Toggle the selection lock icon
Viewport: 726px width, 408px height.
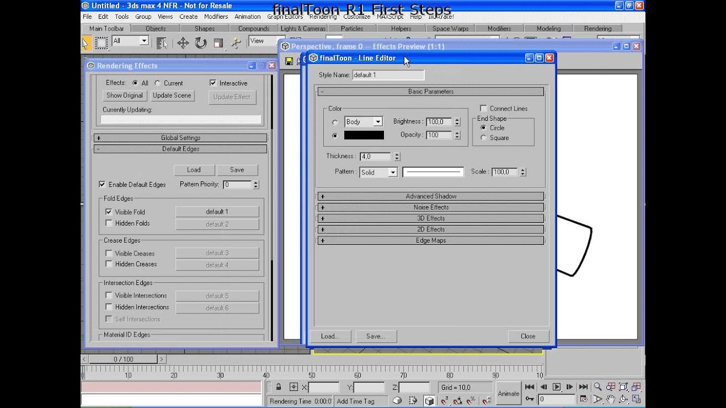[x=278, y=387]
